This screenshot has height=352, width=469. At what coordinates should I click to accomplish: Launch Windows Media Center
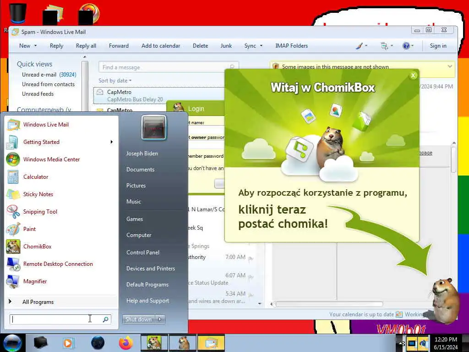click(x=51, y=159)
